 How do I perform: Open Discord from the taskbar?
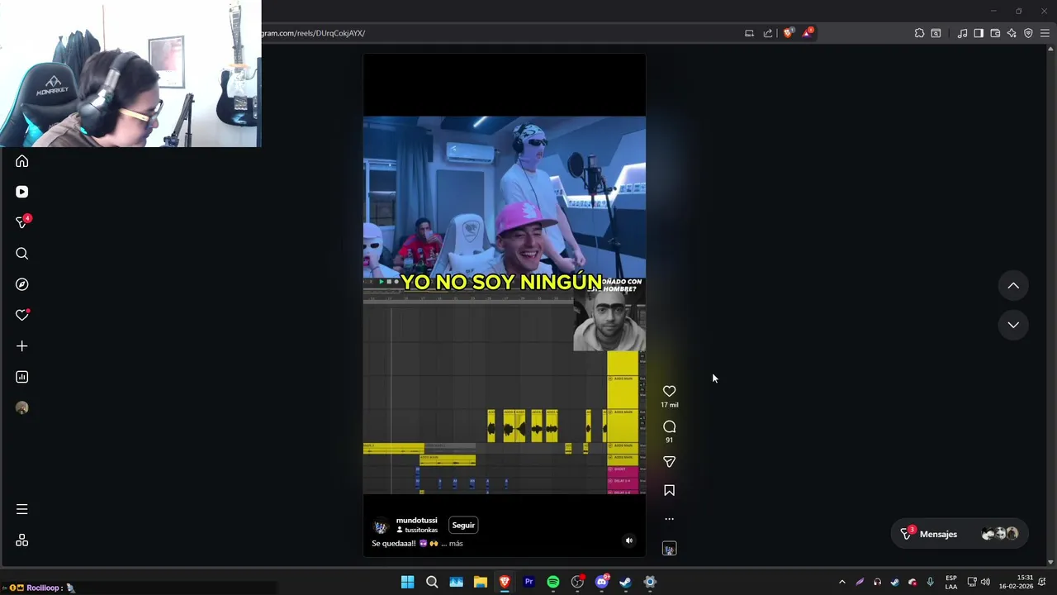point(602,582)
